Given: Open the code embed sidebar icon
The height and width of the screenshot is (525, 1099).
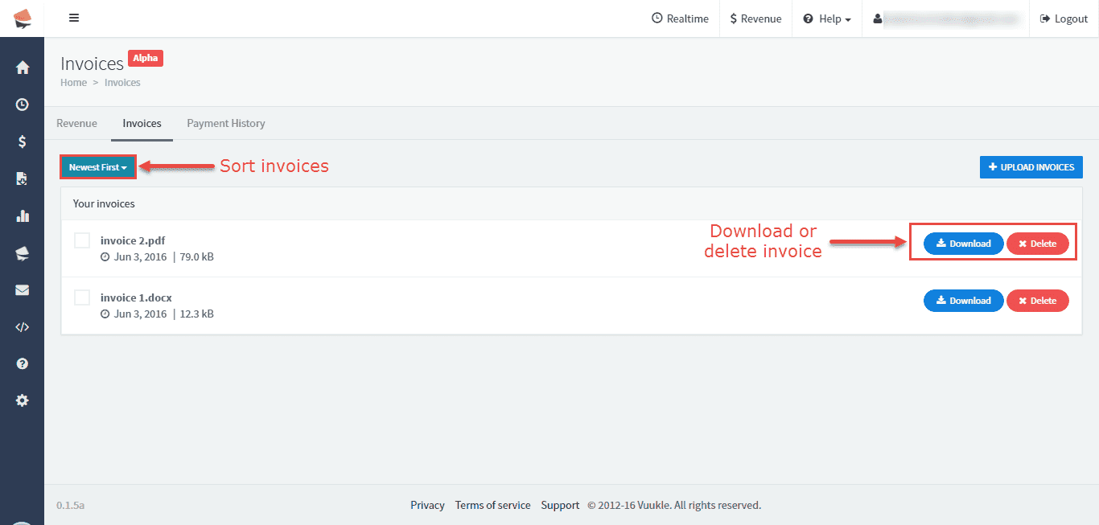Looking at the screenshot, I should click(22, 326).
